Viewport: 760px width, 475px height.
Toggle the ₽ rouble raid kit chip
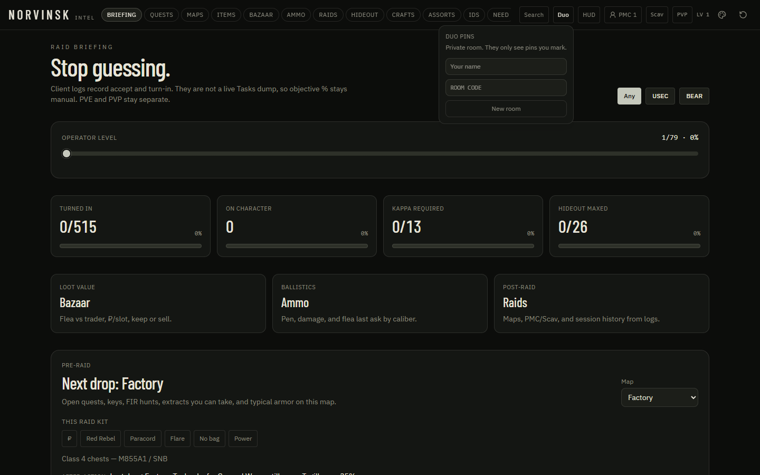(x=70, y=439)
